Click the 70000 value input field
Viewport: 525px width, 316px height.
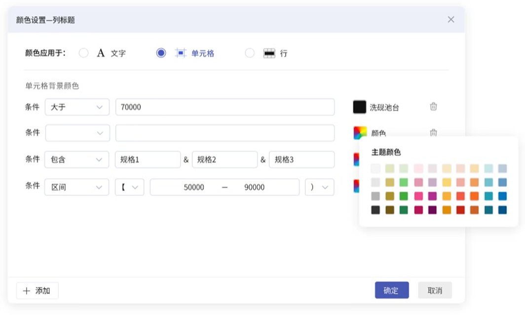[x=225, y=107]
